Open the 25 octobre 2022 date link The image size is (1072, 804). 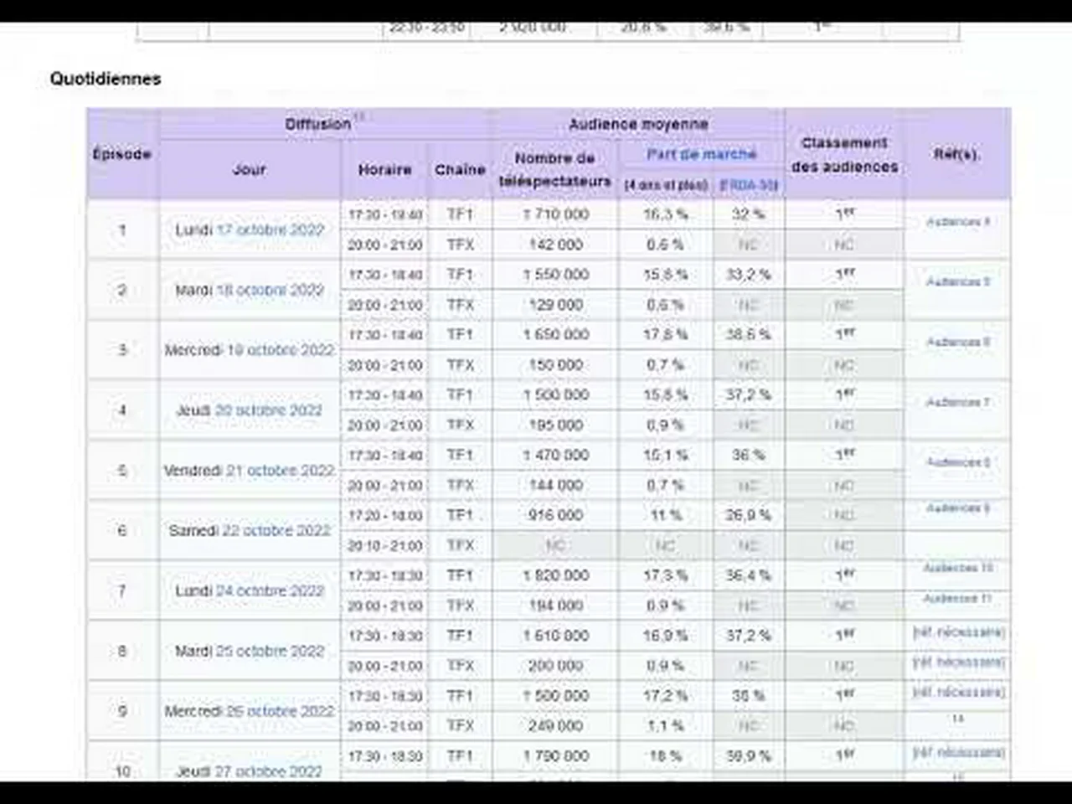[x=270, y=652]
